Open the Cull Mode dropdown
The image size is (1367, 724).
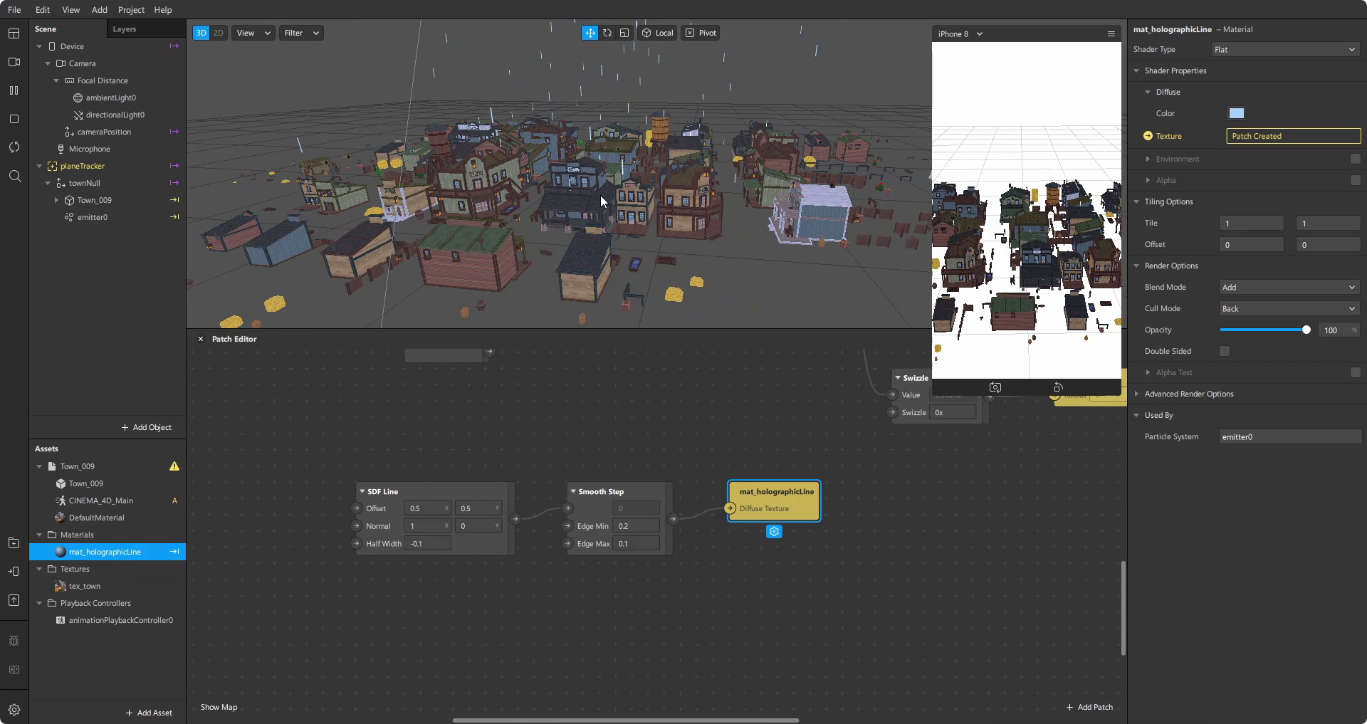(x=1289, y=308)
